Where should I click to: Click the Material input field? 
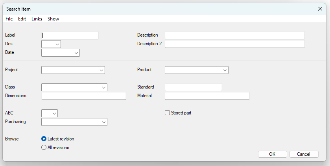pos(207,96)
